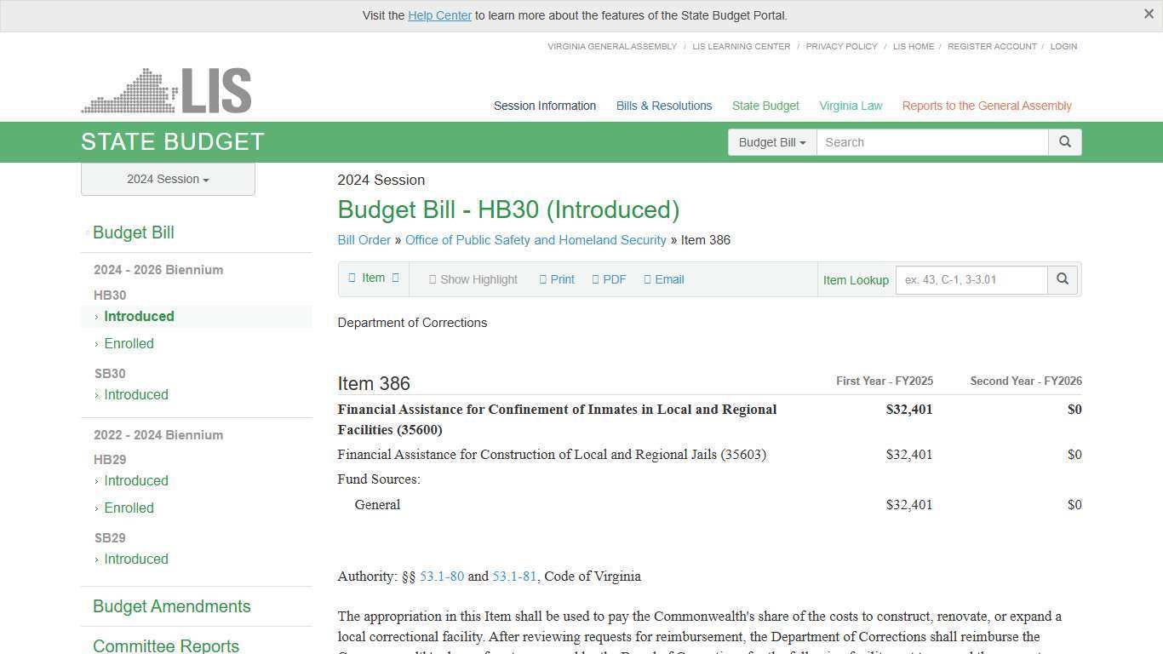Click the Item Lookup magnifier icon
The image size is (1163, 654).
pos(1063,279)
